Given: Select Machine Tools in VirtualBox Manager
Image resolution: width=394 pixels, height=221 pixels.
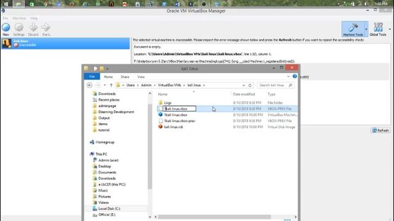Looking at the screenshot, I should click(x=353, y=29).
